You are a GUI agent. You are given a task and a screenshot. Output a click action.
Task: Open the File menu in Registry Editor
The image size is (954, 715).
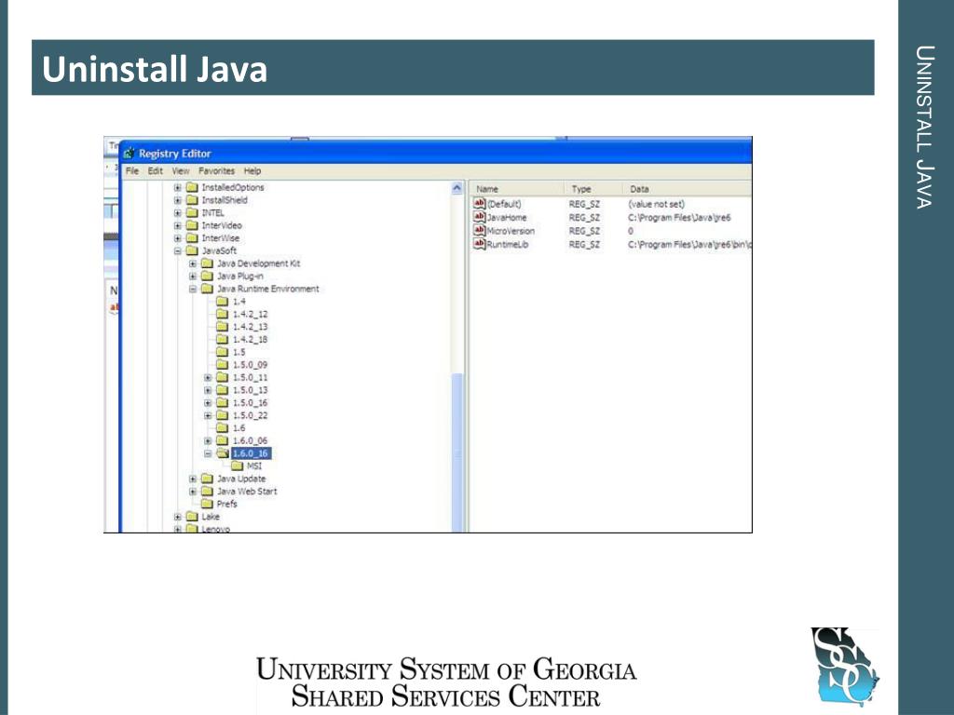click(x=132, y=171)
